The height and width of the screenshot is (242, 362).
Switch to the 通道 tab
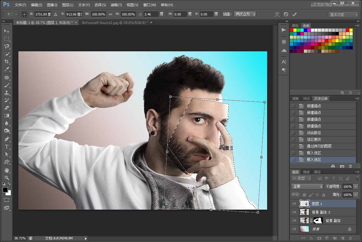[x=306, y=172]
